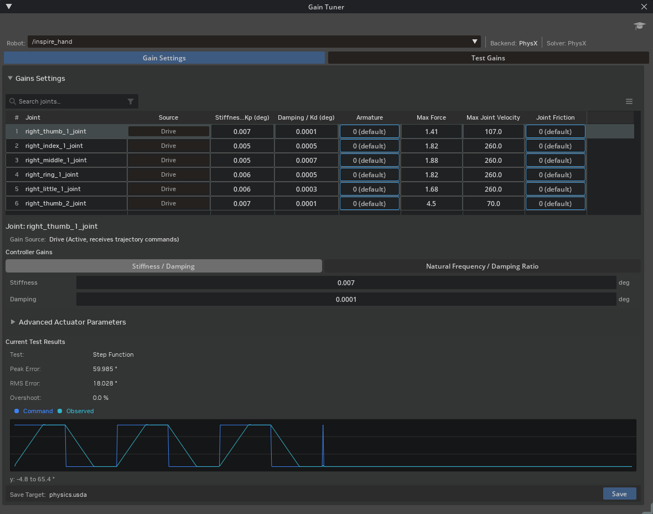Open the graduation cap tutorial icon

tap(639, 26)
